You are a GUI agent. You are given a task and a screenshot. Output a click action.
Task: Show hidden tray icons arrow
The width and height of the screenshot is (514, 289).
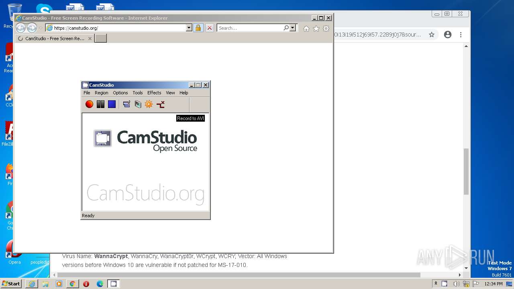[436, 283]
